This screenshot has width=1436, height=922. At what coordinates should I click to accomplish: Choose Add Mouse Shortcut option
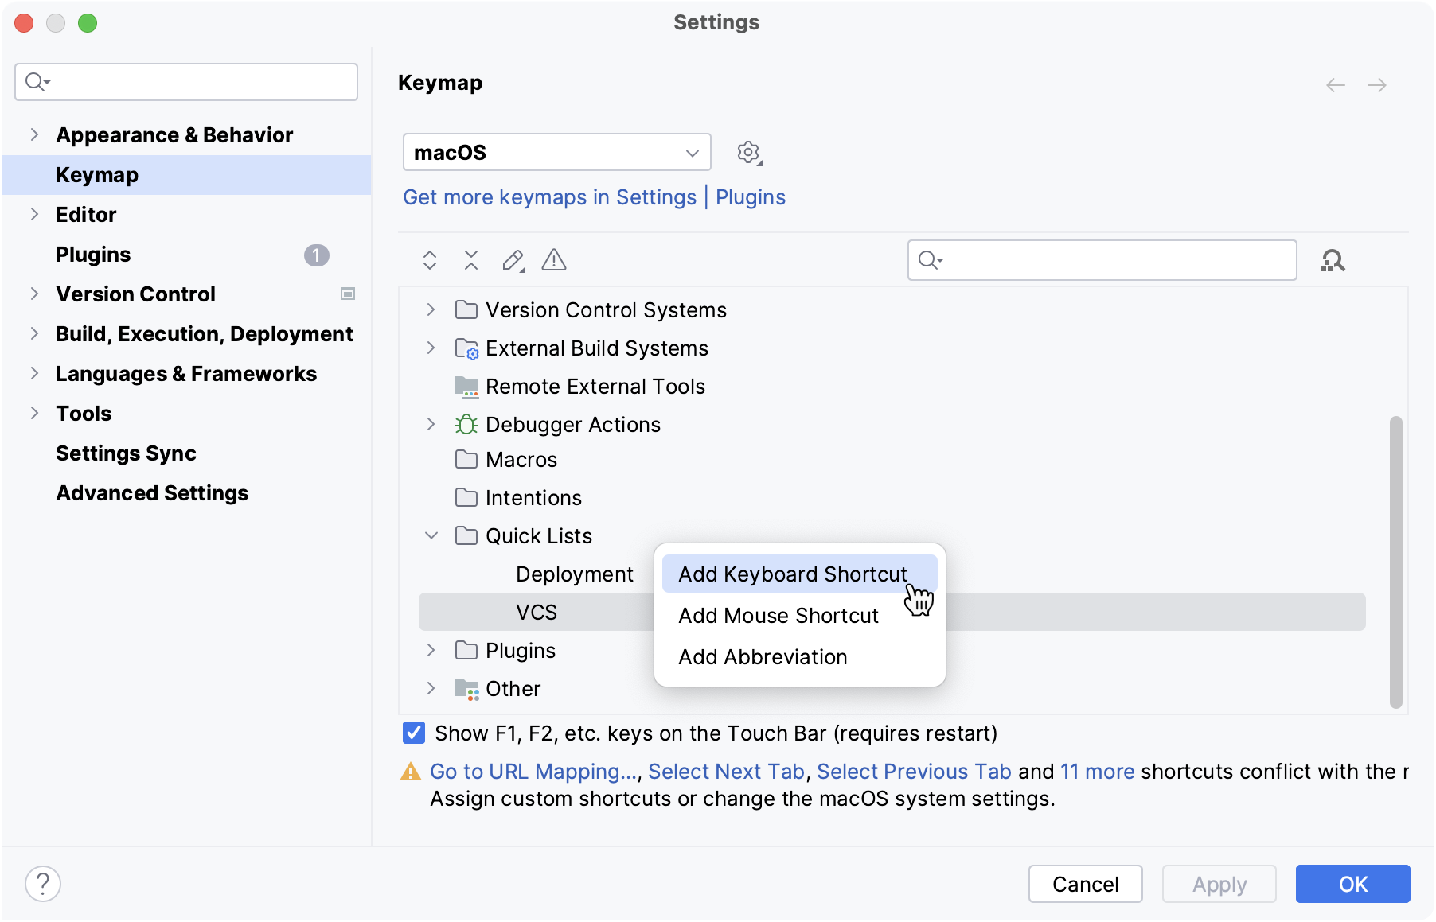(777, 615)
